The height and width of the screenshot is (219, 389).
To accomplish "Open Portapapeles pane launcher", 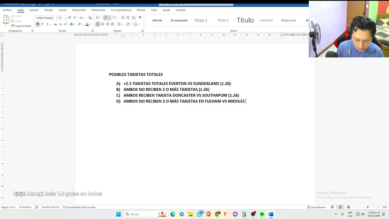I will pyautogui.click(x=33, y=31).
